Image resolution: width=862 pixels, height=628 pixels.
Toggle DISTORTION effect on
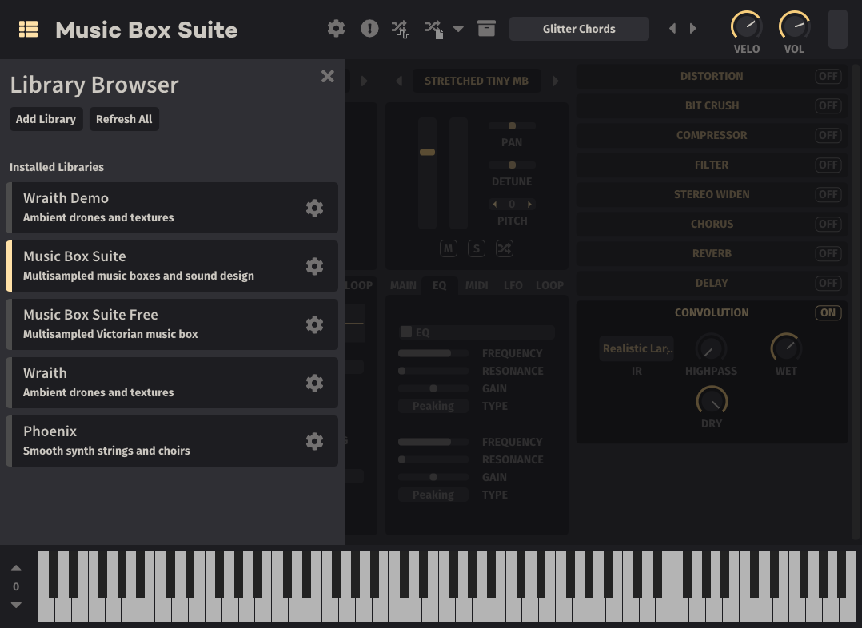[828, 77]
